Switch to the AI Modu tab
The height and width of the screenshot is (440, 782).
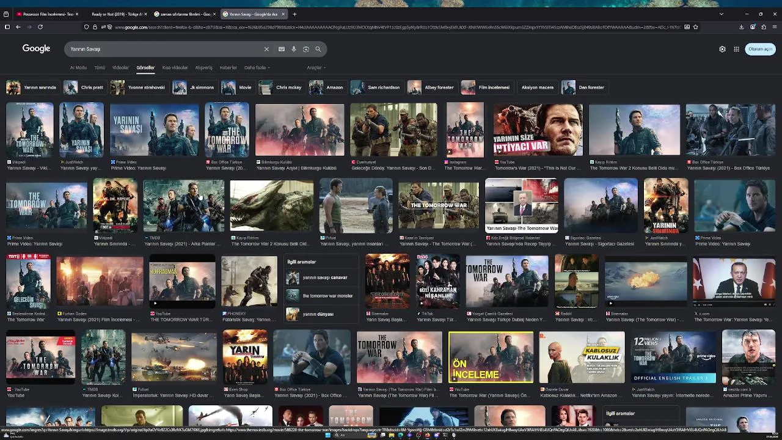78,68
